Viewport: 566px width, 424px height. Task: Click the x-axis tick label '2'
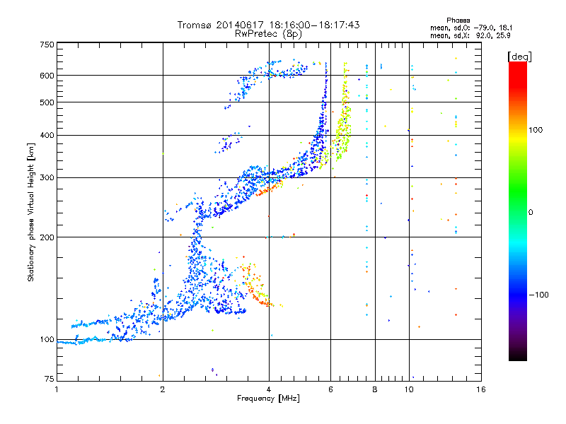[x=163, y=389]
